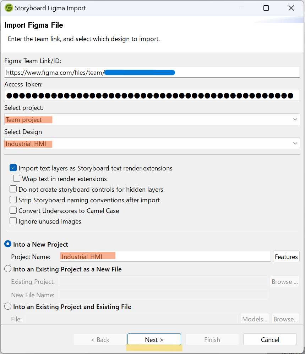Check Do not create storyboard controls for hidden layers
The height and width of the screenshot is (354, 305).
tap(13, 189)
